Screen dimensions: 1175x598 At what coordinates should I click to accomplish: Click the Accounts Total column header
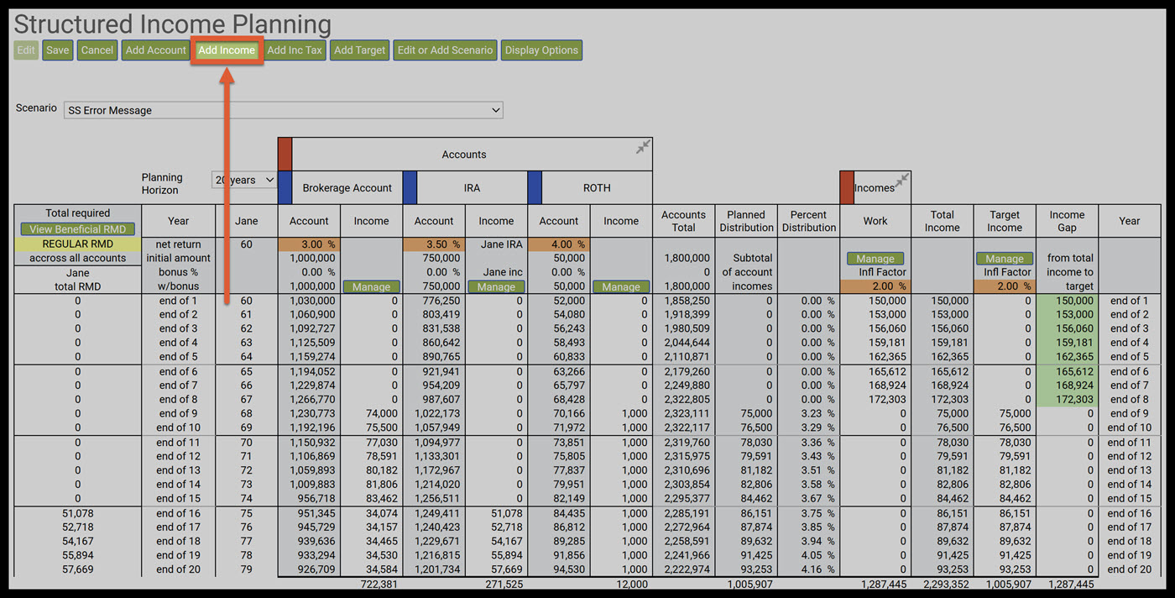tap(683, 221)
